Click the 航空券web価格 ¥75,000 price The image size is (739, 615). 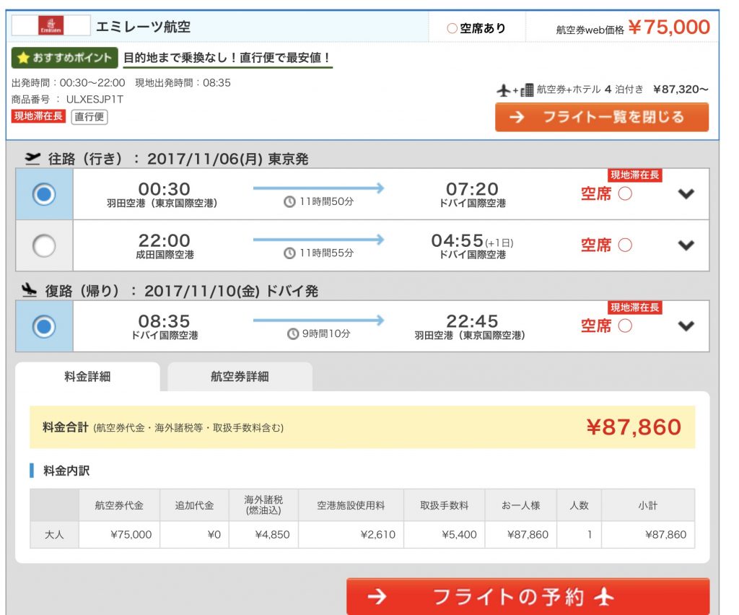[x=633, y=27]
